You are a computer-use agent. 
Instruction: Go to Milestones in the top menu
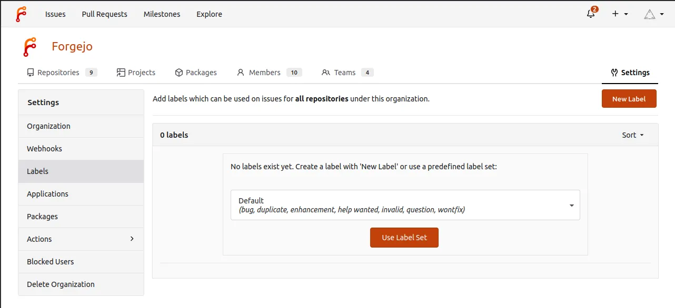tap(162, 14)
